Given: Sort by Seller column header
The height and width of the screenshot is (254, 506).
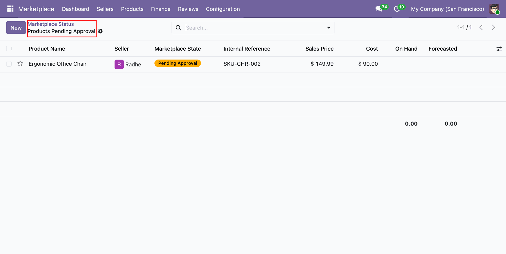Looking at the screenshot, I should [x=122, y=49].
